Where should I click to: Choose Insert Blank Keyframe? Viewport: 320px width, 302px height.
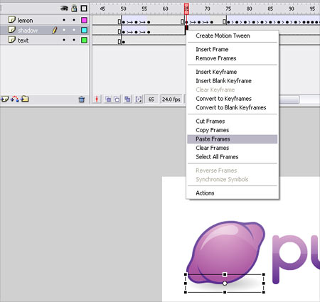pyautogui.click(x=223, y=81)
